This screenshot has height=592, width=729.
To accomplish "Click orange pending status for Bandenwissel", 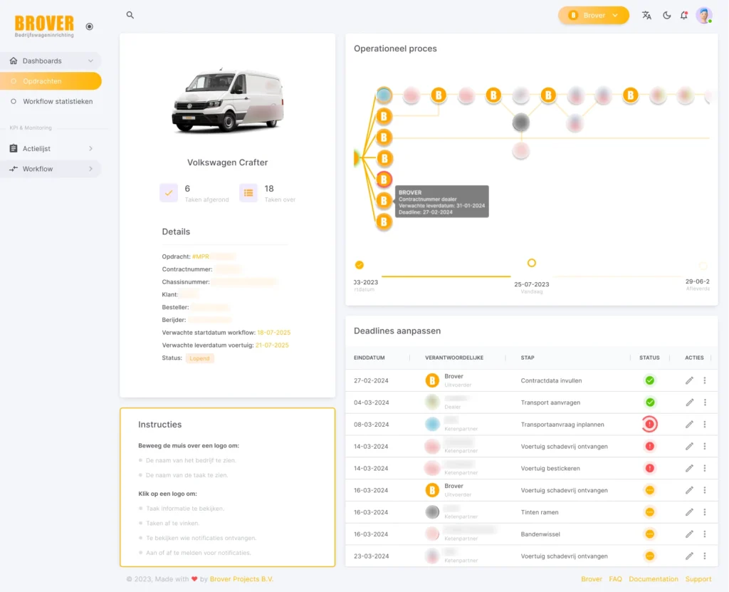I will coord(649,534).
